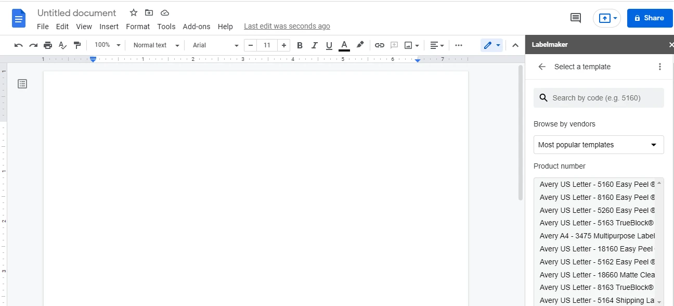Open the Google Docs home icon

[19, 19]
